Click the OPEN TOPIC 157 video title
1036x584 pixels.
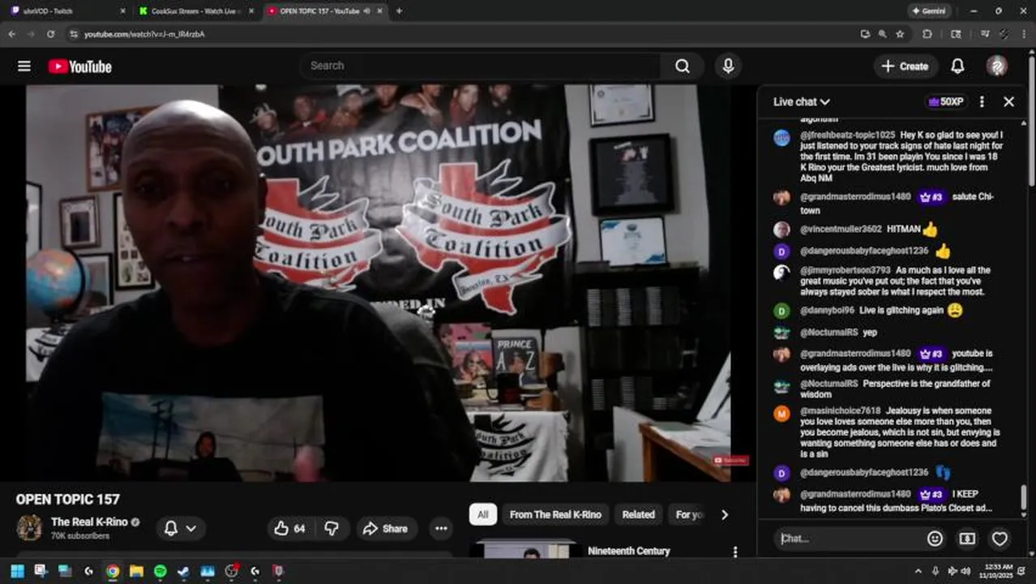[x=68, y=499]
